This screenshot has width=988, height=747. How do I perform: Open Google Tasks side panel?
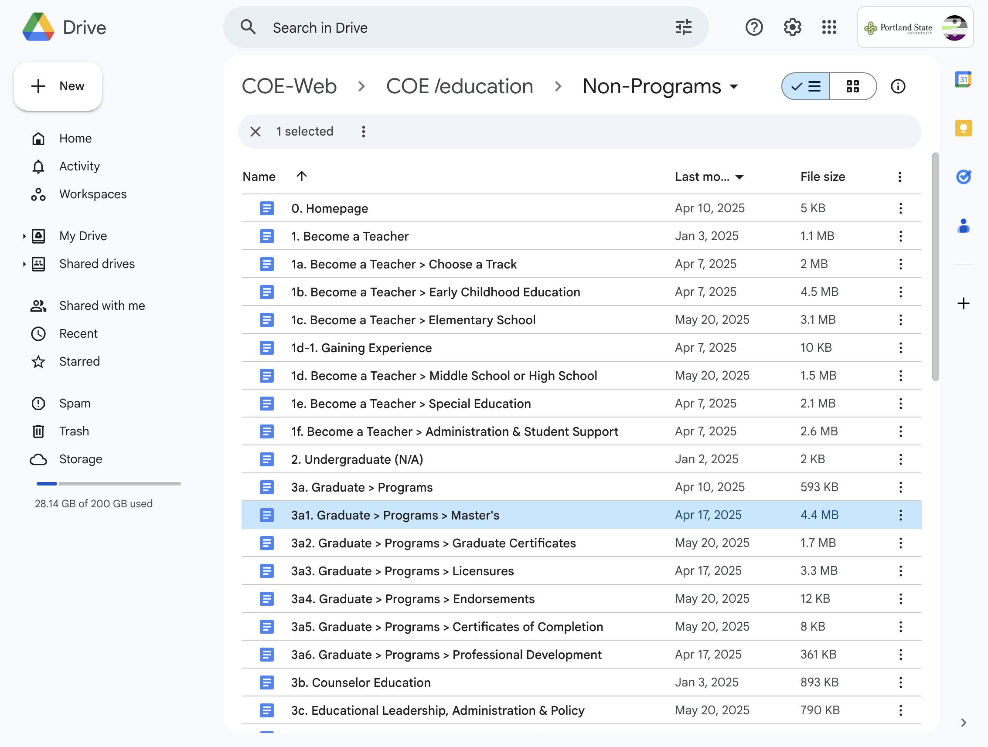(963, 177)
